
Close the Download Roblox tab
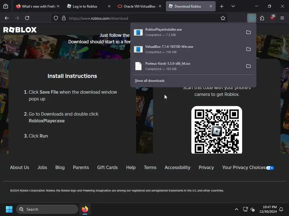(211, 6)
